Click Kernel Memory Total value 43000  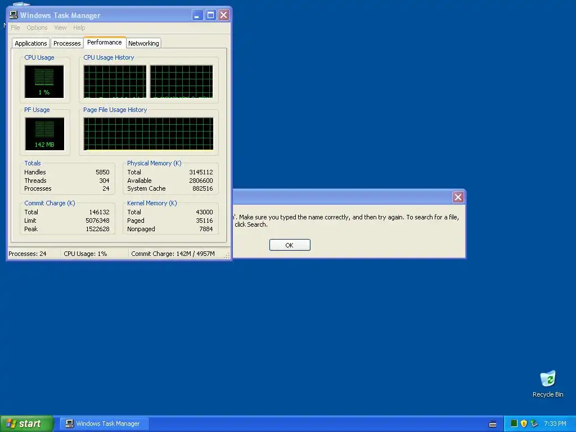point(204,212)
